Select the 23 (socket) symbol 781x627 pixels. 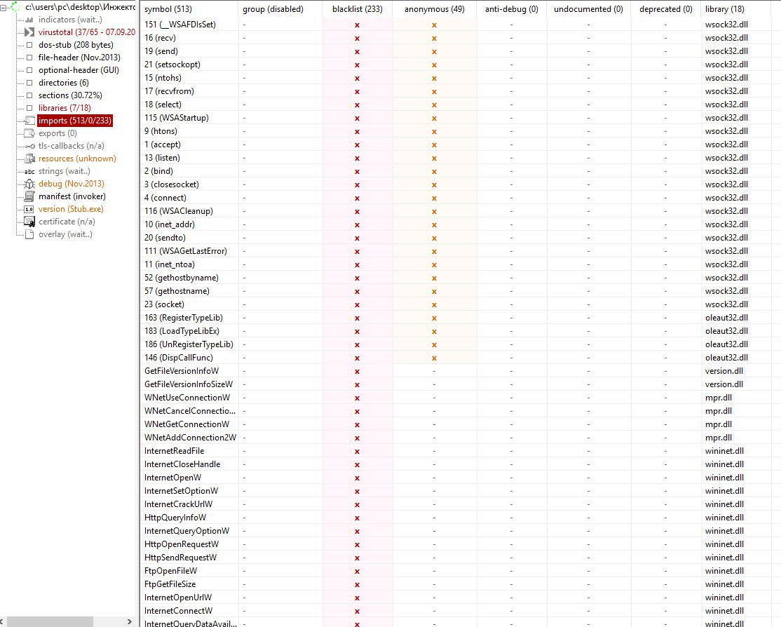[164, 304]
